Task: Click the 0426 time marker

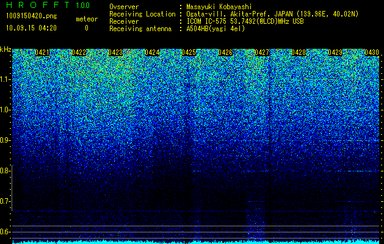Action: pos(225,52)
